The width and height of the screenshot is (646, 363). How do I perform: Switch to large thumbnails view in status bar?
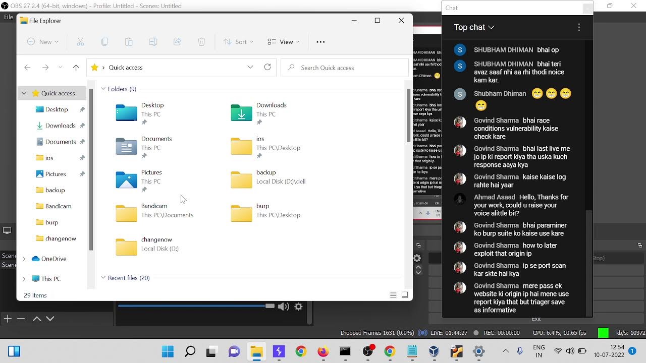pyautogui.click(x=405, y=295)
